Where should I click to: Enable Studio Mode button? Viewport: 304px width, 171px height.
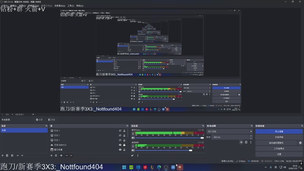pyautogui.click(x=279, y=149)
